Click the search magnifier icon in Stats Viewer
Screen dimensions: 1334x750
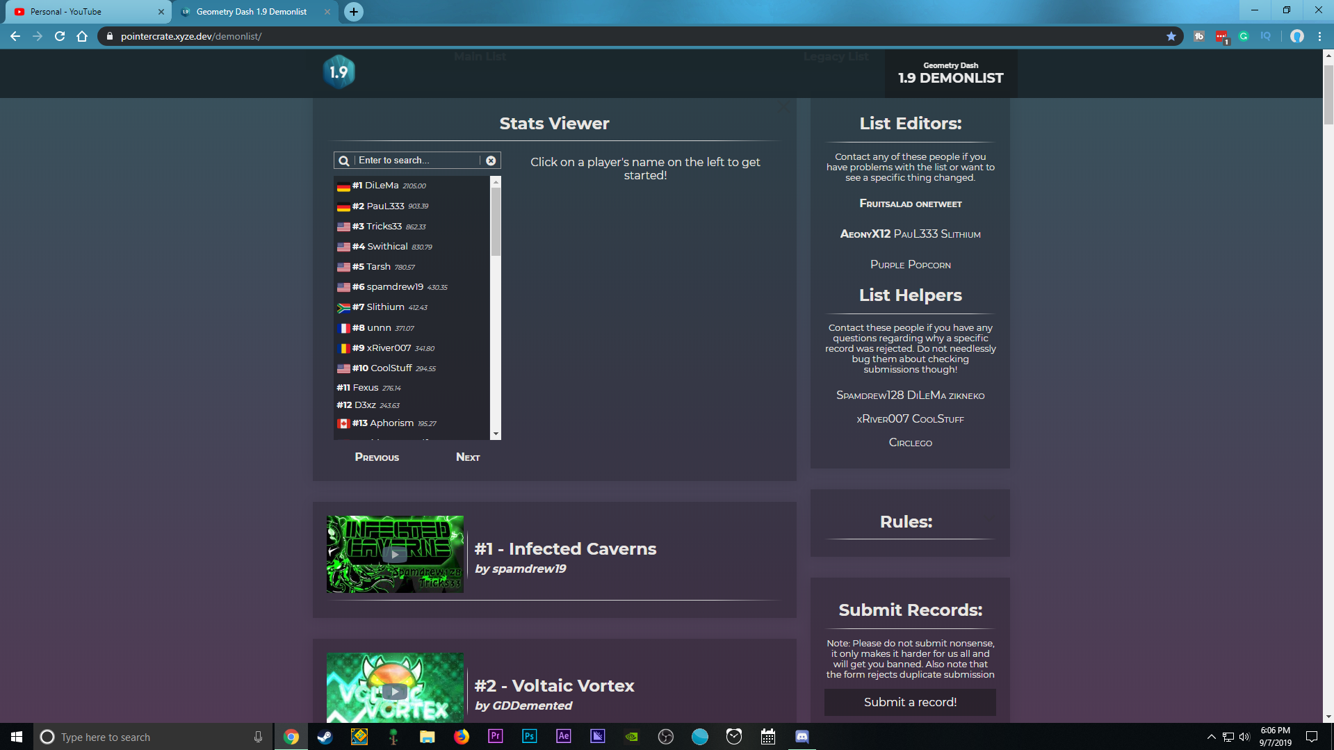(343, 161)
